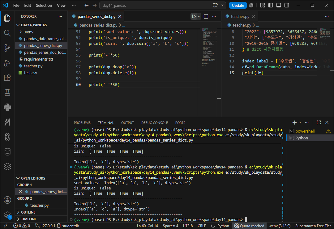Open Explorer views and more actions

pos(60,16)
